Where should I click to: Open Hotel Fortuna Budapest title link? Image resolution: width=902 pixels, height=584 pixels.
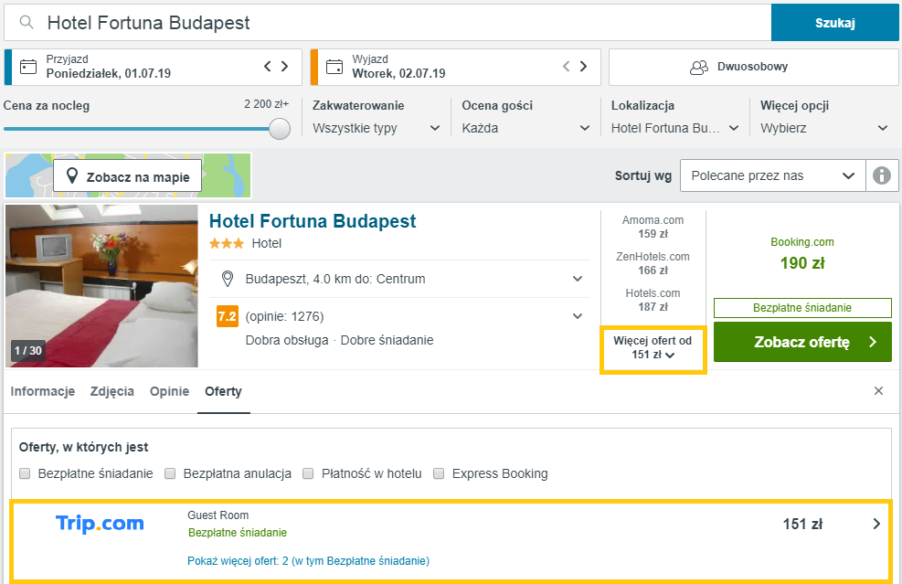(313, 221)
